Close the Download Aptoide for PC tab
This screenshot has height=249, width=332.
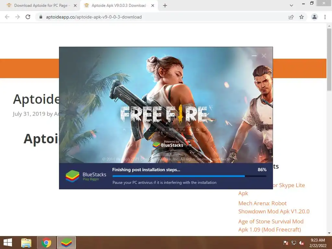click(75, 6)
